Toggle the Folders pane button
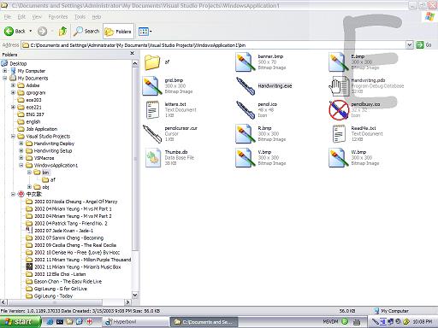 pos(118,32)
